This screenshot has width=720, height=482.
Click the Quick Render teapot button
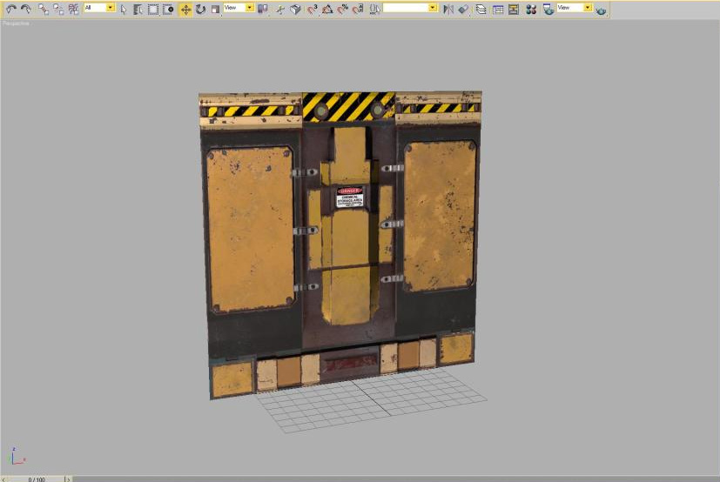click(602, 9)
